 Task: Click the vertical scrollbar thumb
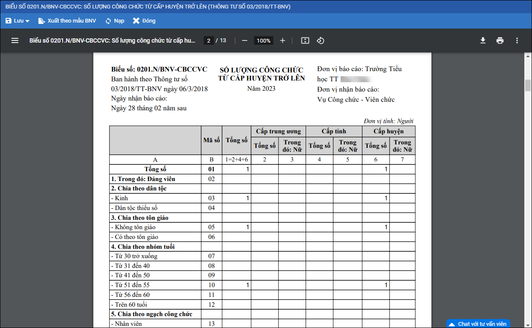pos(528,85)
